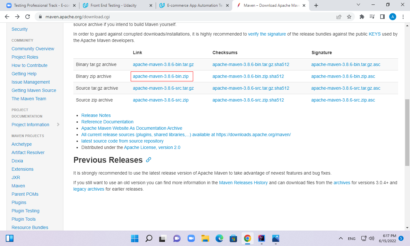Go back to the previous page
This screenshot has height=246, width=410.
pos(7,17)
